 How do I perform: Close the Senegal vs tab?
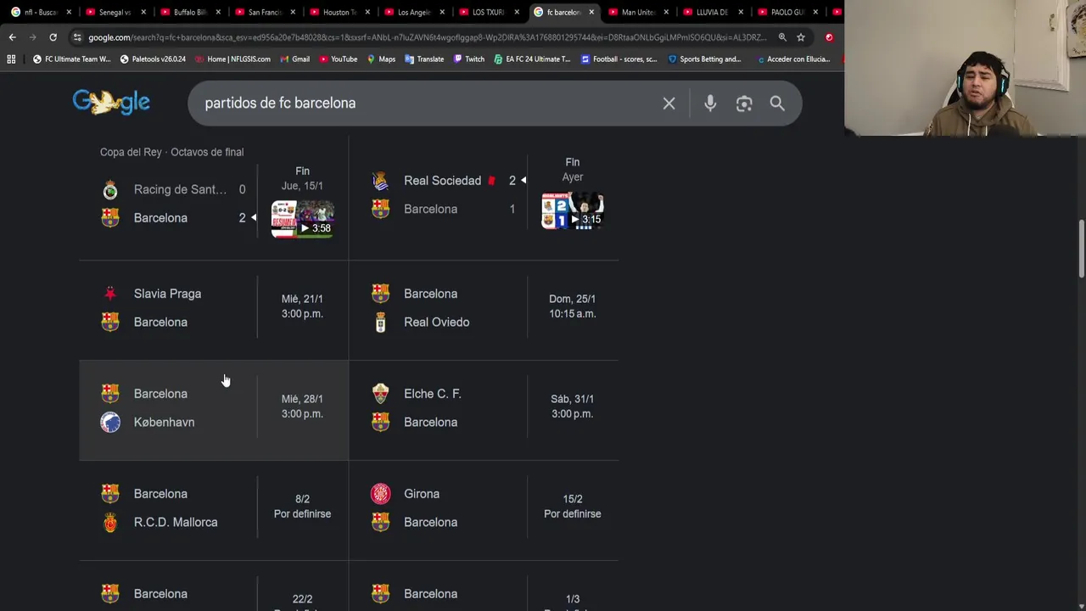[x=143, y=12]
